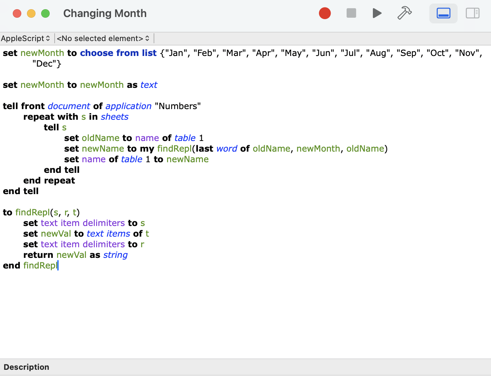Click the 'to findRepl(s, r, t)' handler line
The image size is (491, 379).
41,213
